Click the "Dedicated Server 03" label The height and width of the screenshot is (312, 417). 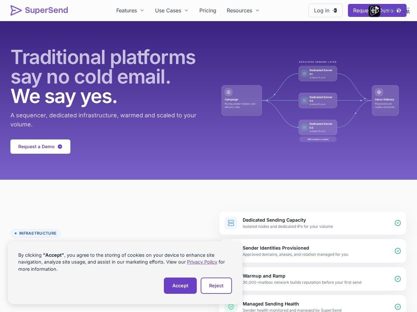[x=321, y=126]
